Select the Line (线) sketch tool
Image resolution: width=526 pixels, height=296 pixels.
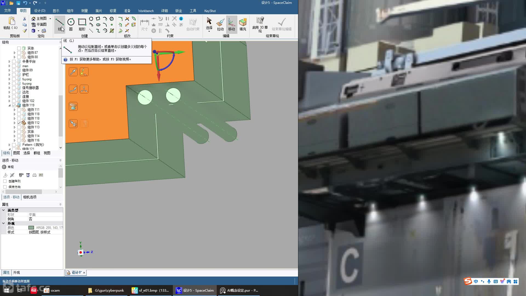click(59, 24)
